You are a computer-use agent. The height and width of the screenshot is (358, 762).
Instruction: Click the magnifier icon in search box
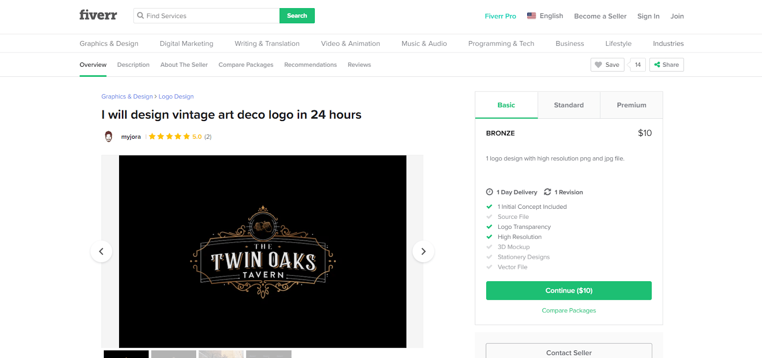pyautogui.click(x=140, y=16)
